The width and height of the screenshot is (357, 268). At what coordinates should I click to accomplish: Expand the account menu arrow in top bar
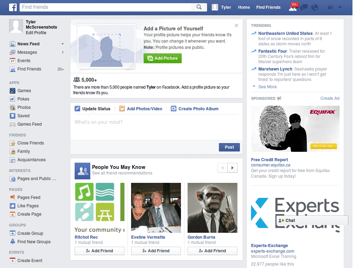(340, 7)
